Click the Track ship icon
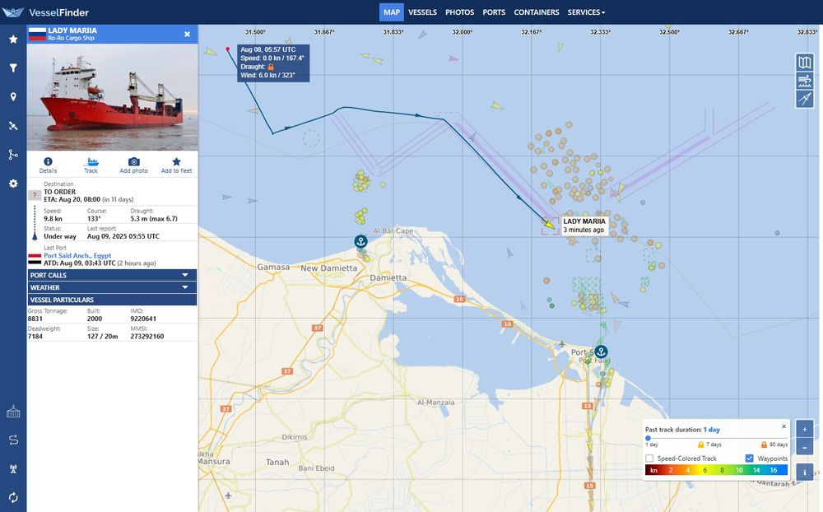Image resolution: width=823 pixels, height=512 pixels. coord(91,161)
